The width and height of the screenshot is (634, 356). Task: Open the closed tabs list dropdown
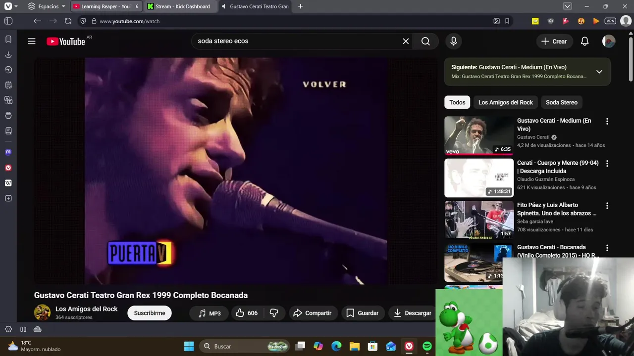(x=568, y=6)
